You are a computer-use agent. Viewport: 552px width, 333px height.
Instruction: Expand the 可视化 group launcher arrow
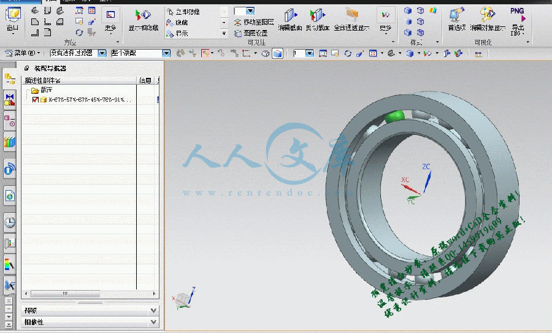point(527,42)
